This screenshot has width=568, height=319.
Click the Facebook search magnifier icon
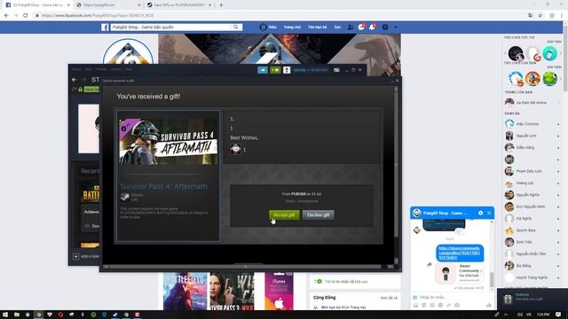pyautogui.click(x=236, y=27)
